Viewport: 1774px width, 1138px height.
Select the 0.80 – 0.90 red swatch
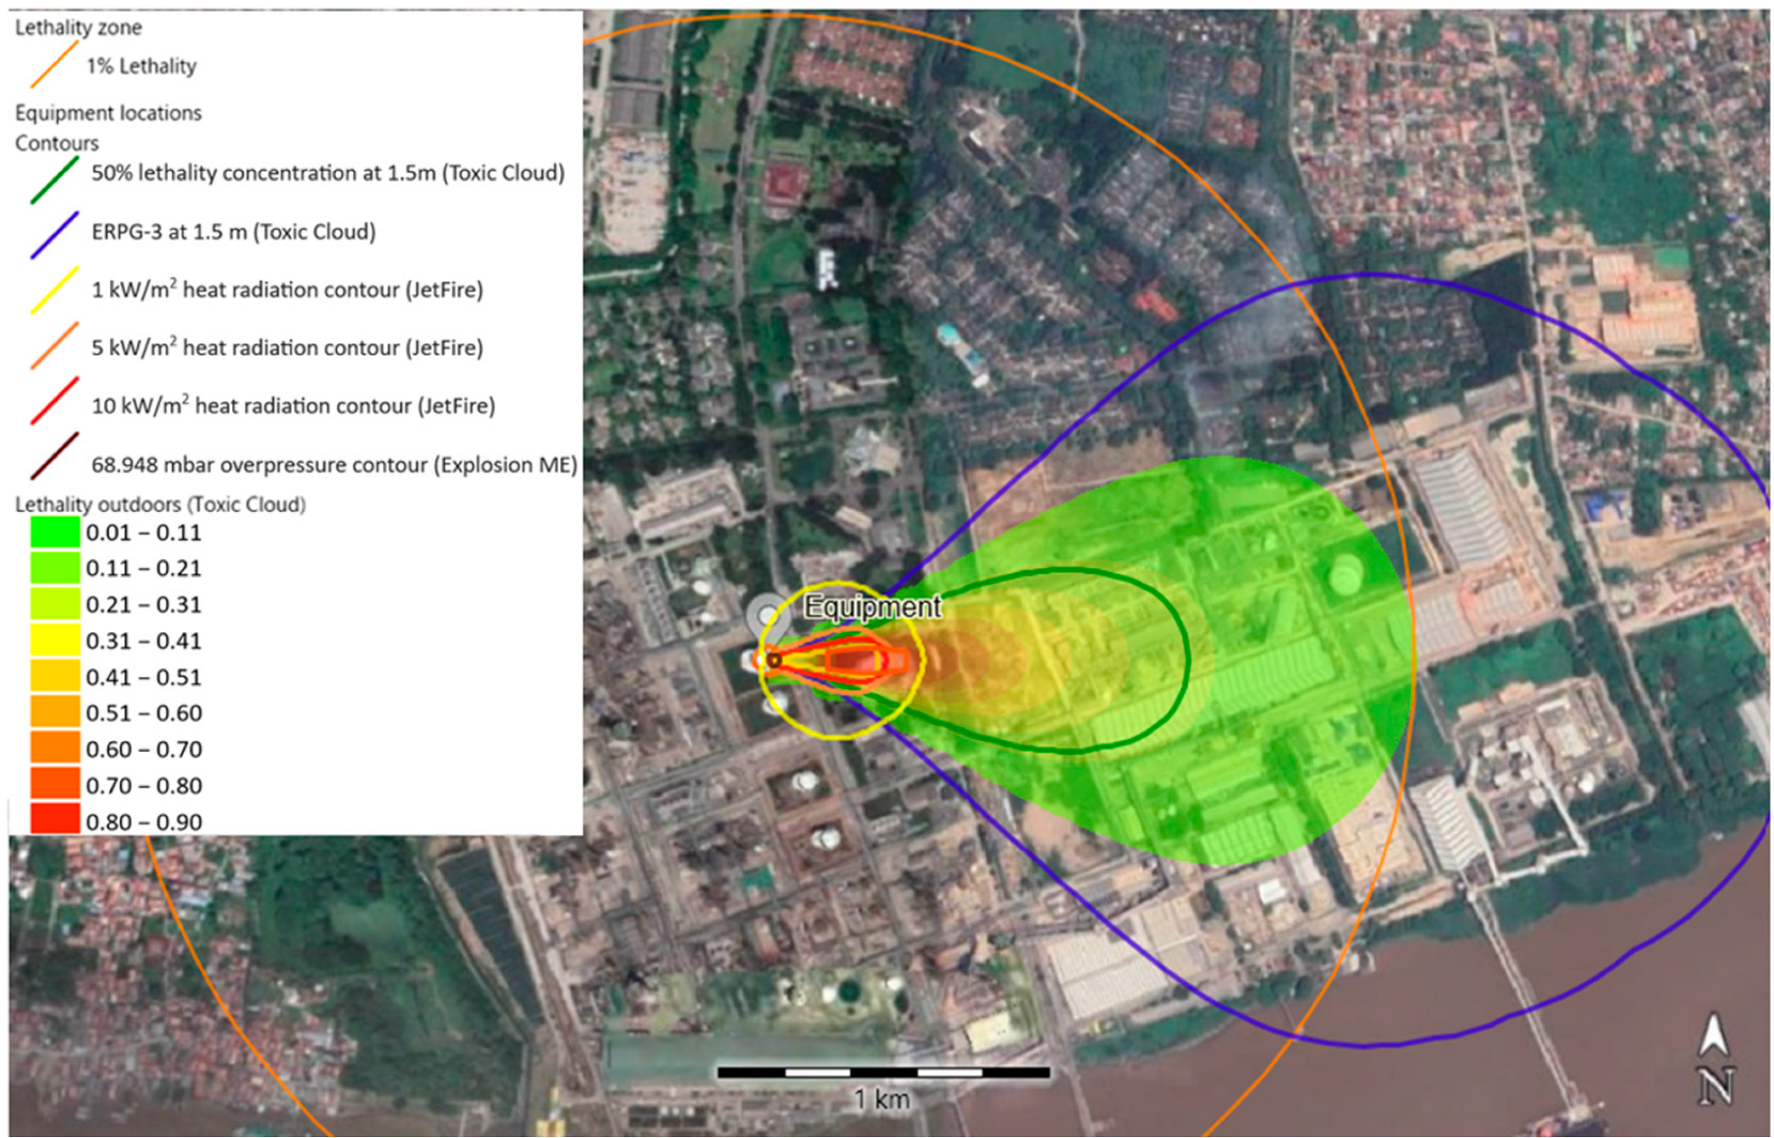55,819
